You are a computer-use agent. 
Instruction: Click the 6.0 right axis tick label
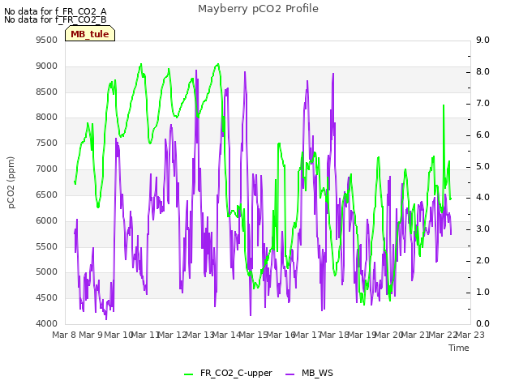coord(483,135)
